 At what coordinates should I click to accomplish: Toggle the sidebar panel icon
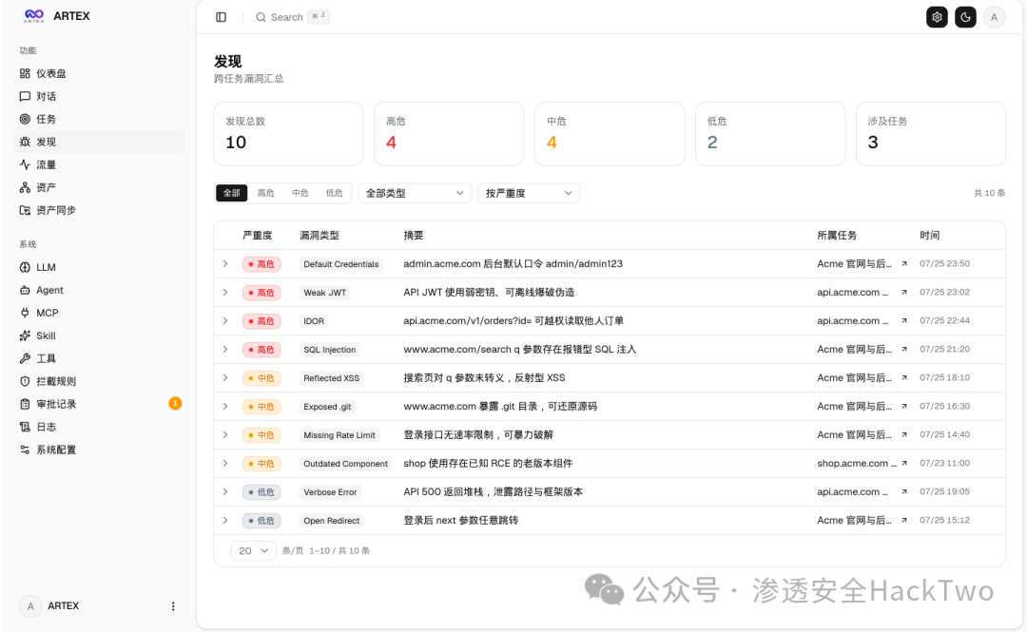click(222, 17)
